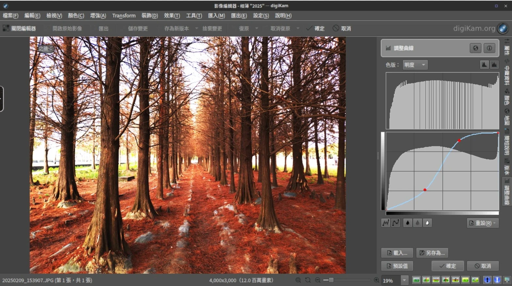This screenshot has width=512, height=286.
Task: Click the zoom slider in status bar
Action: [x=347, y=280]
